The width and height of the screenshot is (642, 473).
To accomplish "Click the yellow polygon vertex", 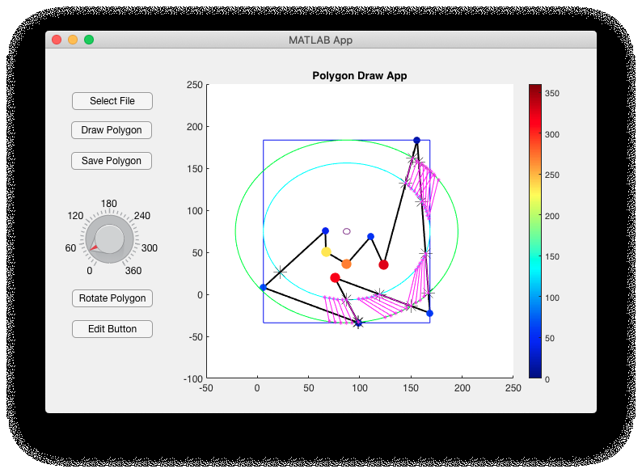I will click(x=326, y=251).
